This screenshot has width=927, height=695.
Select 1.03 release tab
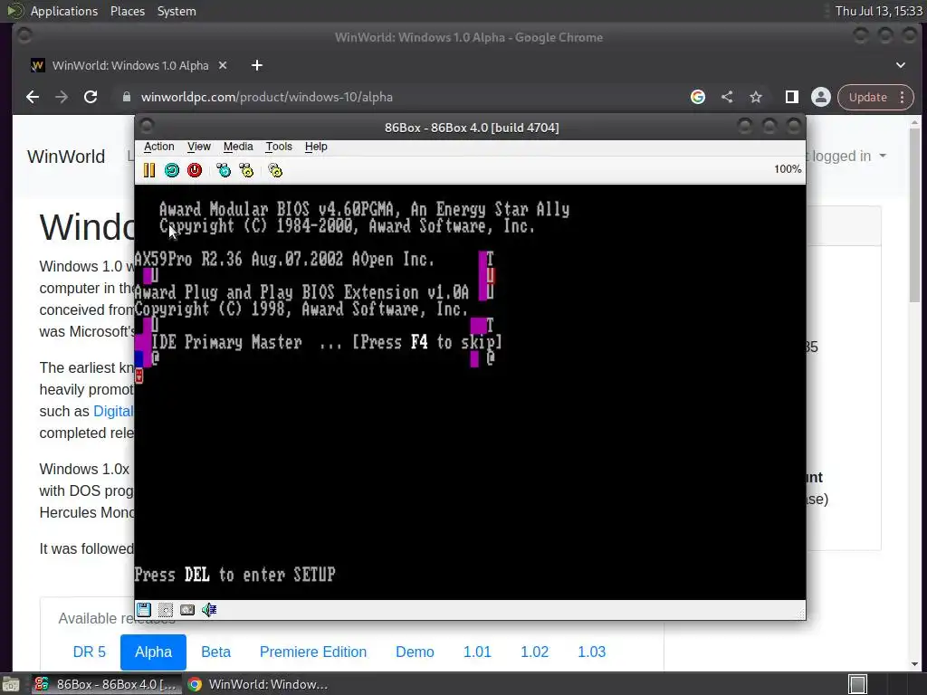(x=592, y=652)
